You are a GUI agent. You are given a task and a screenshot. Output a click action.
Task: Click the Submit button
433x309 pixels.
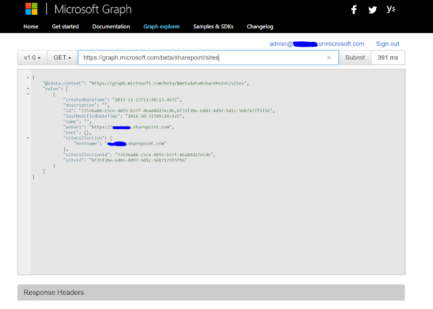click(355, 57)
